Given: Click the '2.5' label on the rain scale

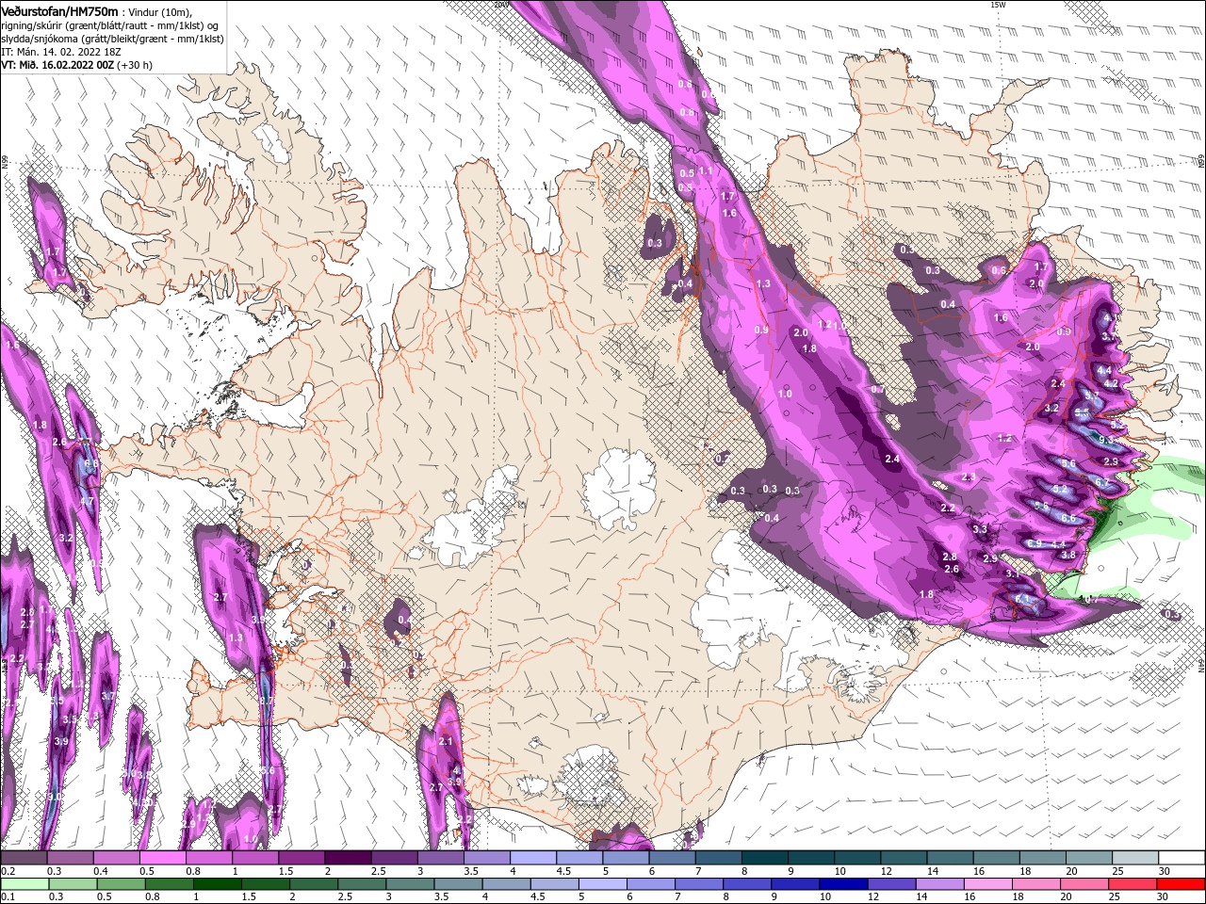Looking at the screenshot, I should click(x=343, y=897).
